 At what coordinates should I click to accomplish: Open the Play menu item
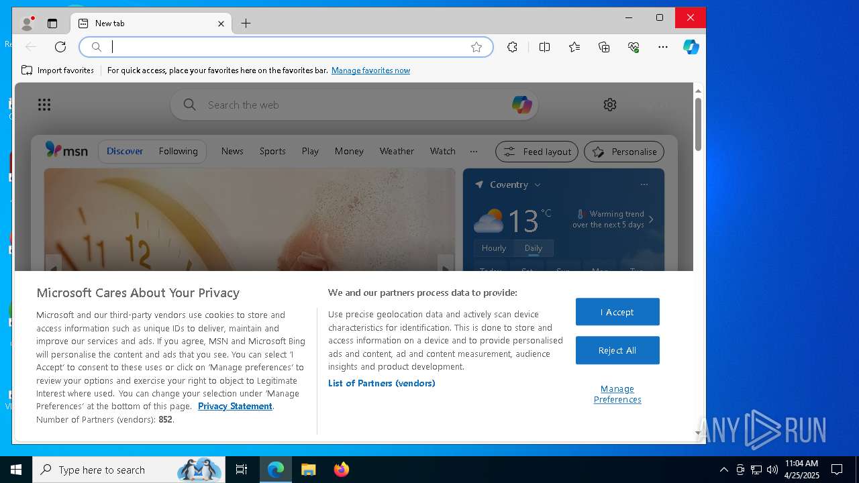click(x=310, y=151)
